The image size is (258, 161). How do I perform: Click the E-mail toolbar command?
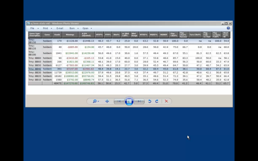(60, 29)
